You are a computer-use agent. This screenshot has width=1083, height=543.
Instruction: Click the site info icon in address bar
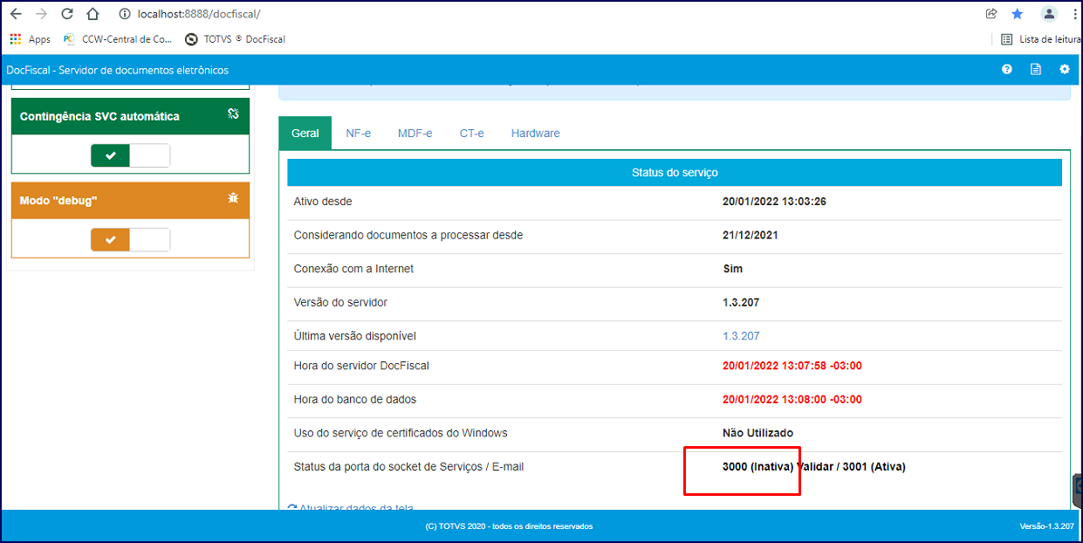coord(124,14)
